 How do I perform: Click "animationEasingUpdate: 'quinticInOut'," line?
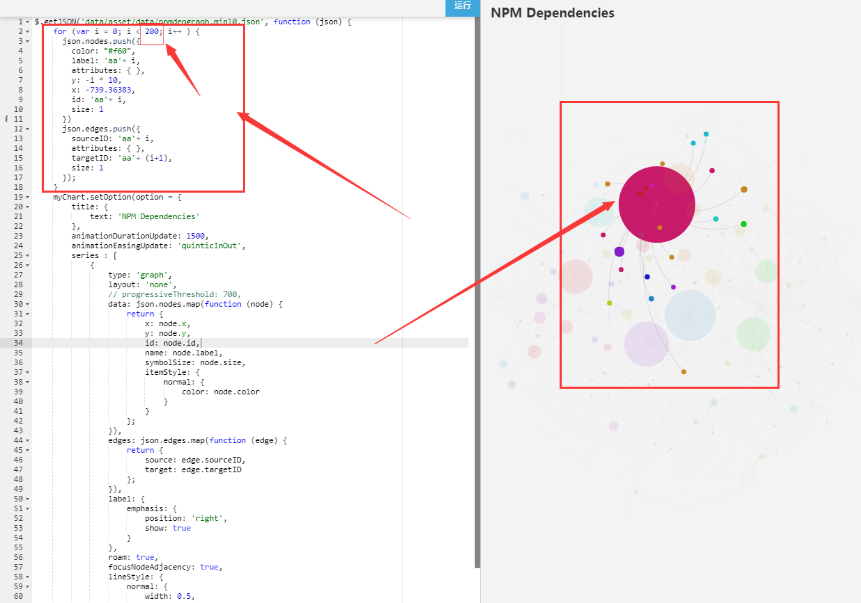point(159,246)
